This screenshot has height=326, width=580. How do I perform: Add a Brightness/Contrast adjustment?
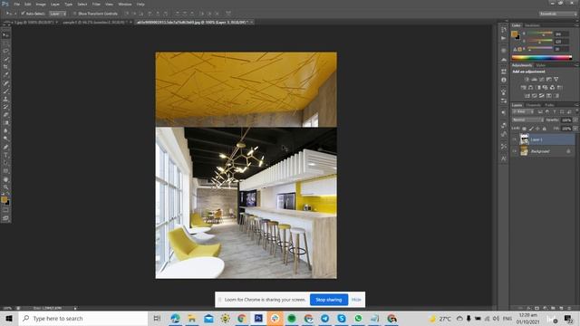527,79
